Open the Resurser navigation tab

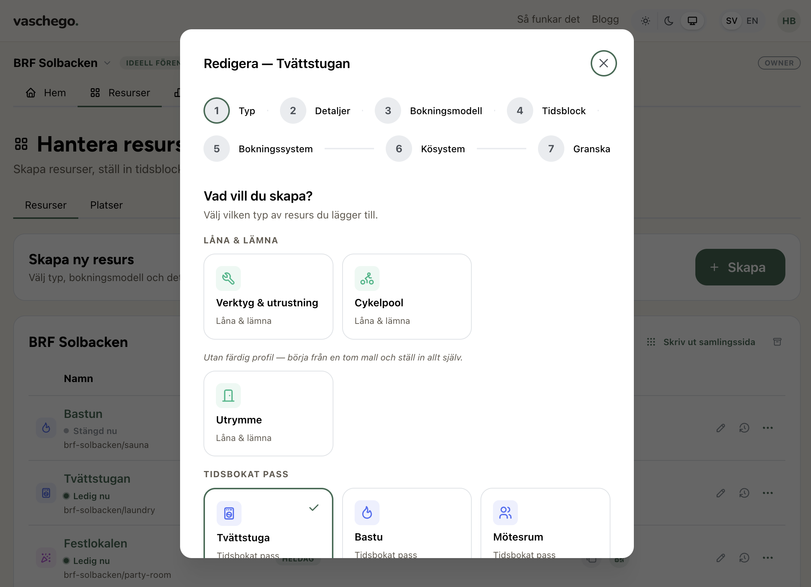(120, 93)
